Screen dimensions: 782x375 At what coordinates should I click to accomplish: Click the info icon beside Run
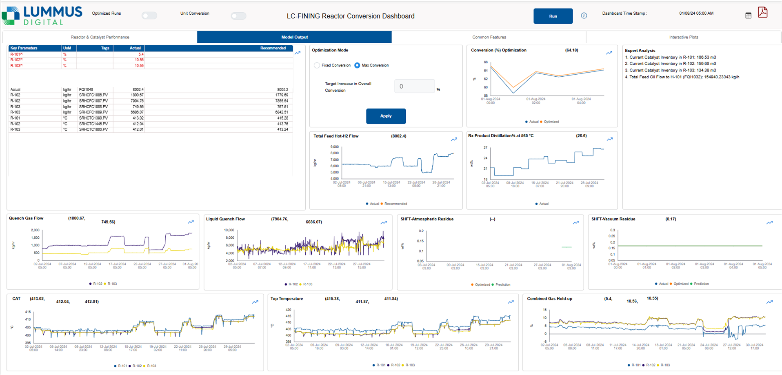coord(584,16)
